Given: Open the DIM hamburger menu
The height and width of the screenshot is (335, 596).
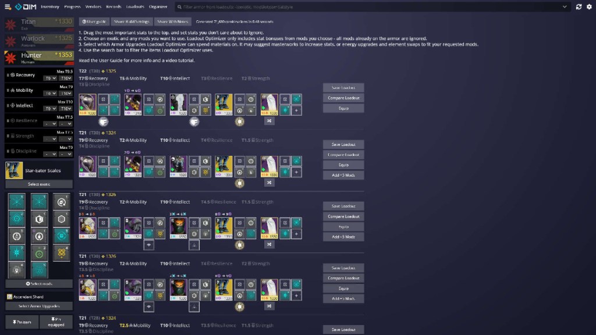Looking at the screenshot, I should coord(8,7).
